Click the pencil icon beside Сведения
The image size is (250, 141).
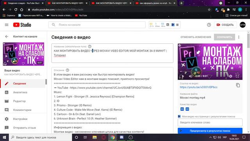click(x=7, y=83)
